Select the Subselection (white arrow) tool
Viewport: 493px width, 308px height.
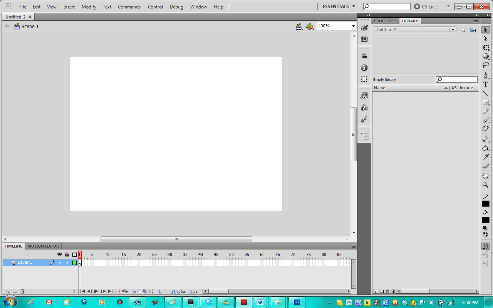(x=485, y=38)
